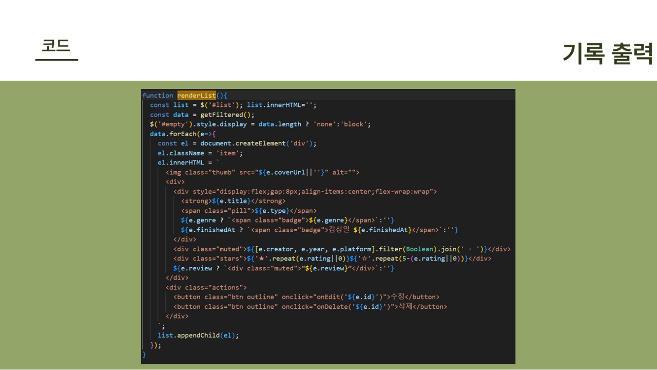Image resolution: width=657 pixels, height=370 pixels.
Task: Click the highlighted renderList function name
Action: point(197,96)
